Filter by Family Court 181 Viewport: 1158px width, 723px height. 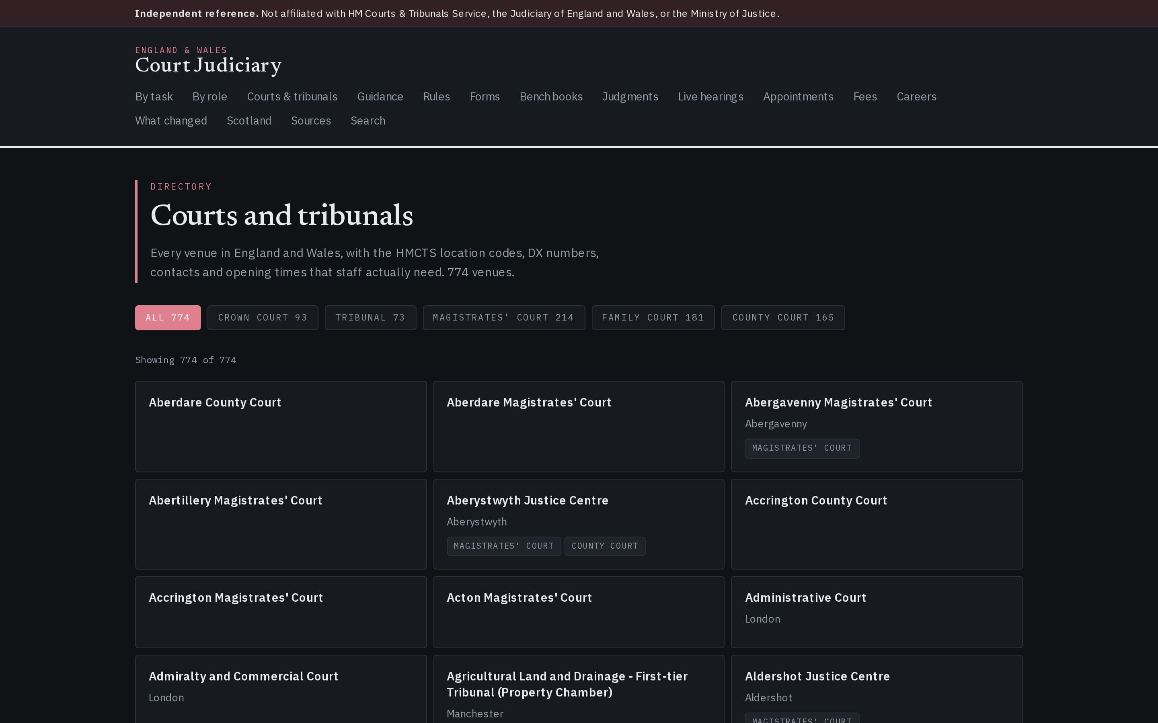[x=653, y=317]
